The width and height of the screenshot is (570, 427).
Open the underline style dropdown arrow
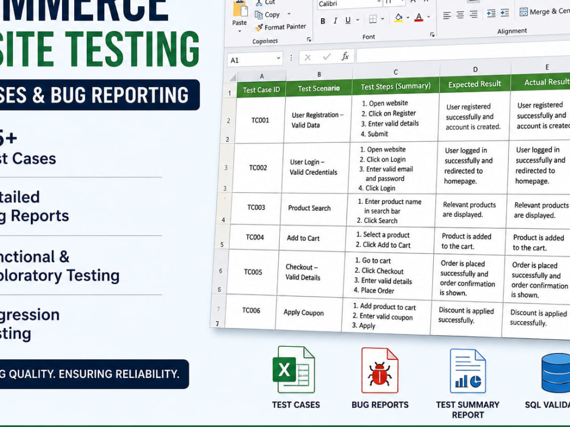coord(358,19)
